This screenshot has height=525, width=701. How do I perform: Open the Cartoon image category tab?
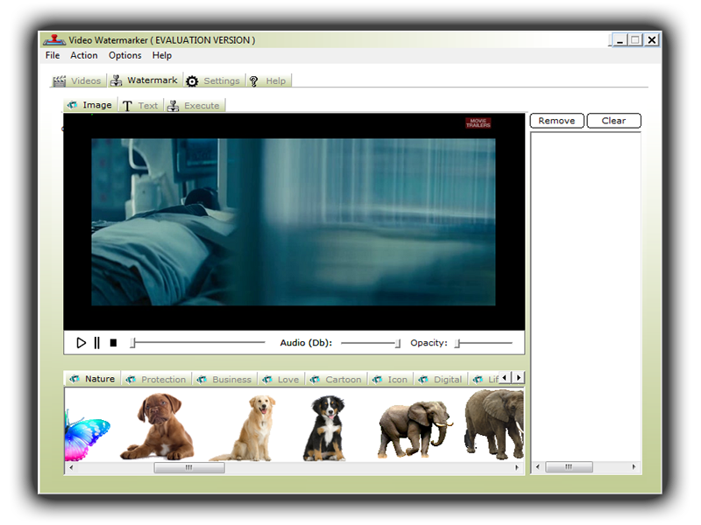click(336, 380)
